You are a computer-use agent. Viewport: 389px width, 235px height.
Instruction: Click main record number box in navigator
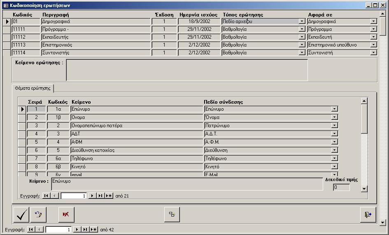pyautogui.click(x=58, y=230)
